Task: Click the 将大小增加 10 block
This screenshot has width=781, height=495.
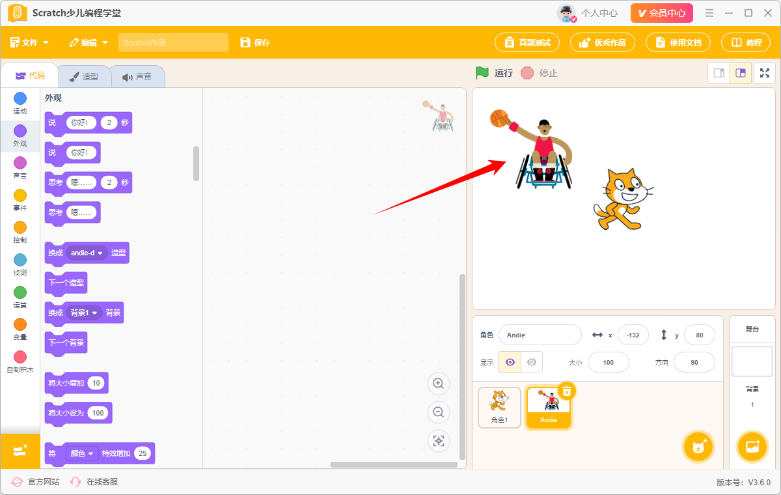Action: 76,383
